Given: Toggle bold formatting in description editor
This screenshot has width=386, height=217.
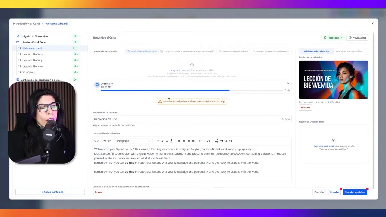Looking at the screenshot, I should click(158, 141).
